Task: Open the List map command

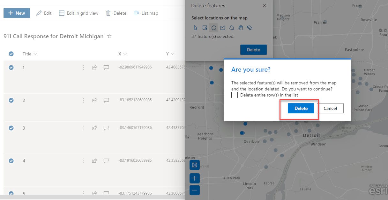Action: coord(146,13)
